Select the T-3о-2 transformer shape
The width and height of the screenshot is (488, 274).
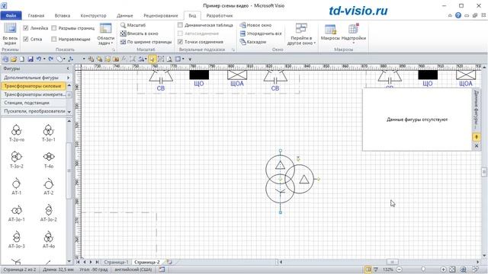pos(17,159)
